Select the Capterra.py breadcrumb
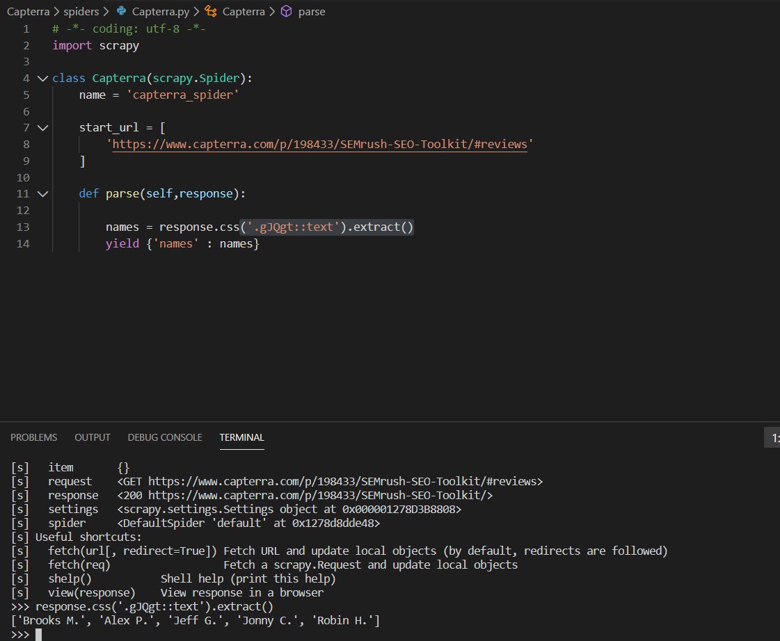This screenshot has width=780, height=641. (161, 11)
